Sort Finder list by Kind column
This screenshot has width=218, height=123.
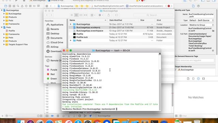[x=165, y=20]
